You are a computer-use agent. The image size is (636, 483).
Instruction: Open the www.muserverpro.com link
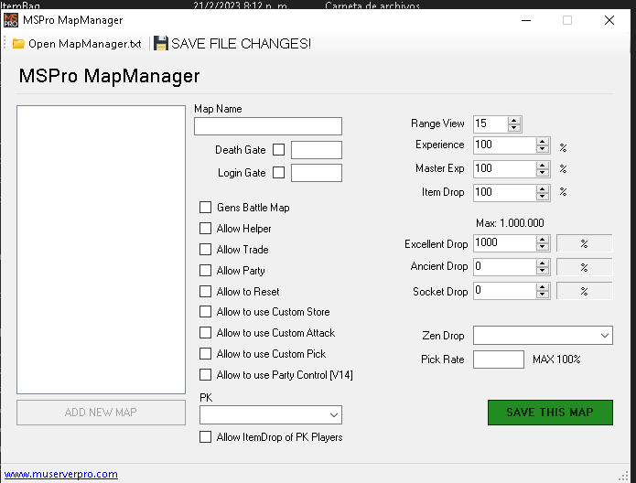pyautogui.click(x=61, y=475)
